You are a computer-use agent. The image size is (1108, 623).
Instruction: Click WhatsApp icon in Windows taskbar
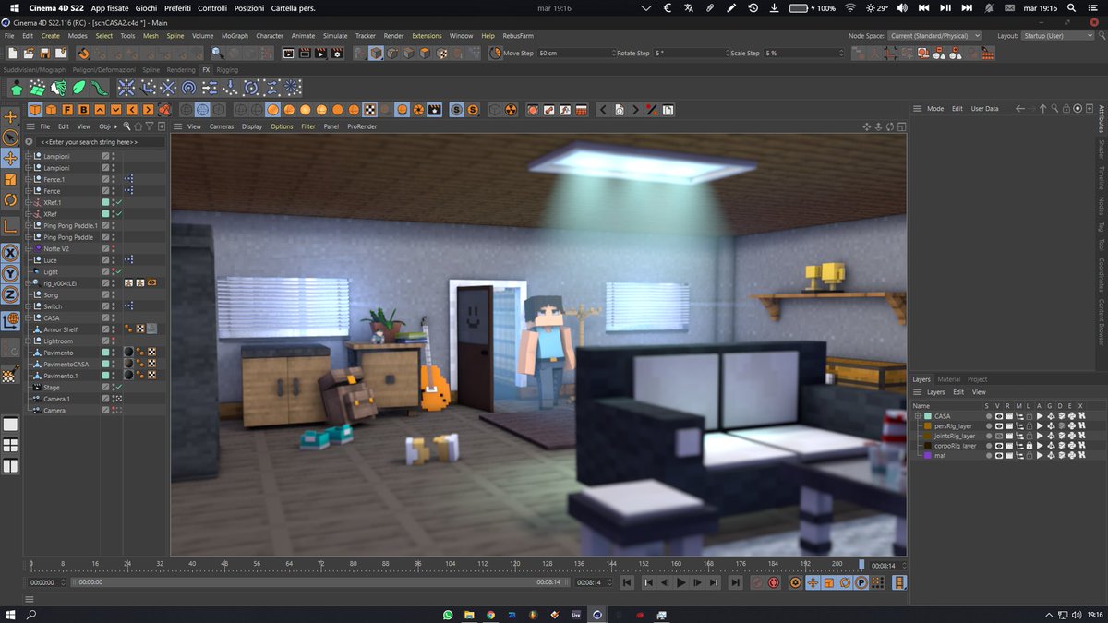click(448, 614)
